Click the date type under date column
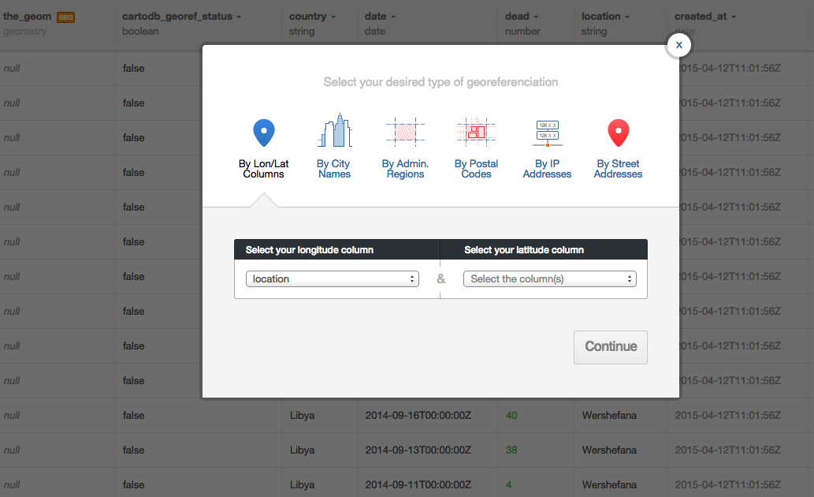The height and width of the screenshot is (497, 814). tap(375, 32)
